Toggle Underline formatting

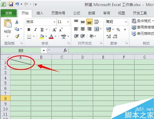(42, 30)
